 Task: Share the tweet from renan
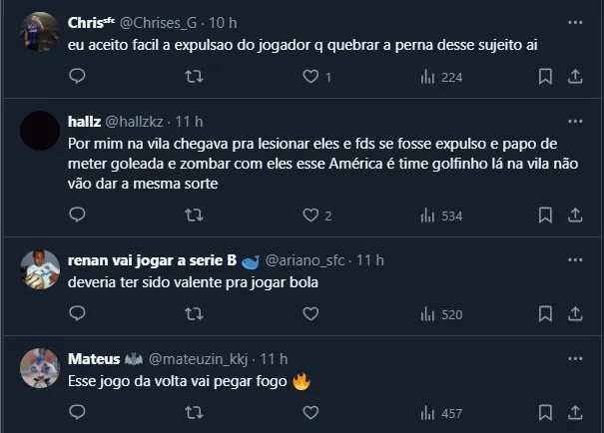[576, 313]
